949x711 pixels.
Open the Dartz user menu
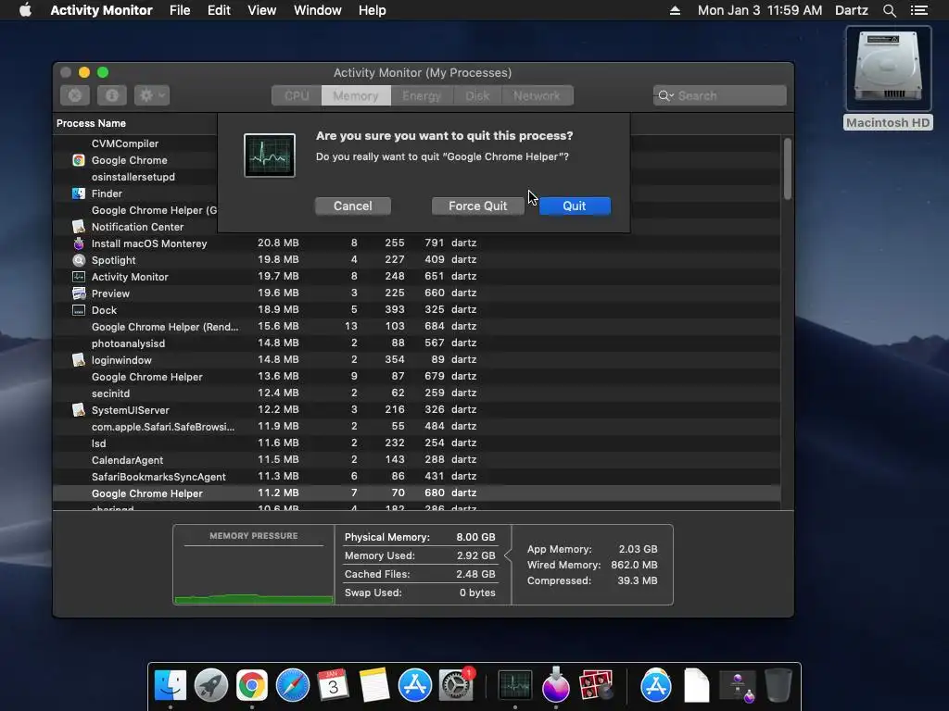pyautogui.click(x=852, y=10)
